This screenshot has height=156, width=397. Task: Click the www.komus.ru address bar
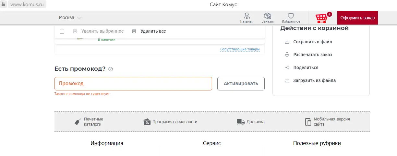click(x=27, y=5)
